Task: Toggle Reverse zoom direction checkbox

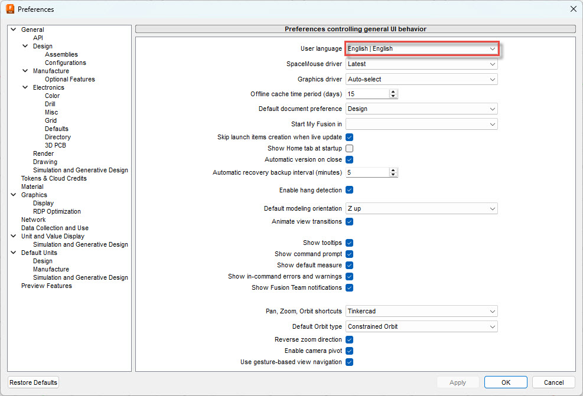Action: point(349,339)
